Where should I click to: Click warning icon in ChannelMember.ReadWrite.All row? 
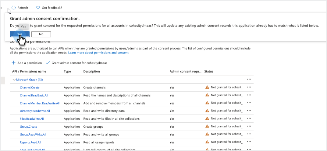pos(207,103)
